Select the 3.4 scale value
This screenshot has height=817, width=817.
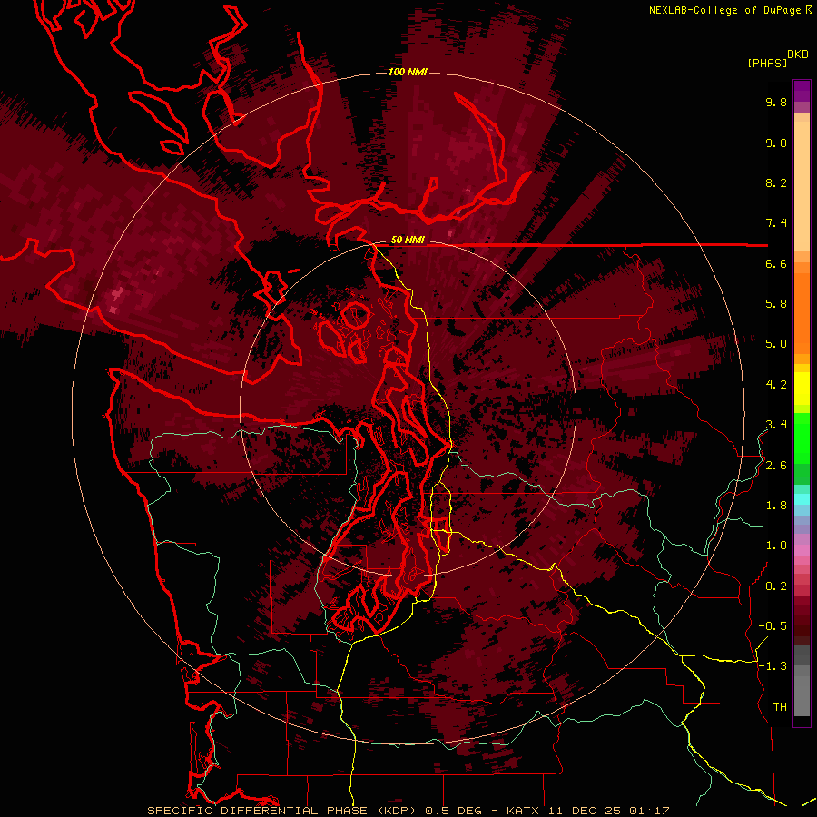click(x=776, y=425)
